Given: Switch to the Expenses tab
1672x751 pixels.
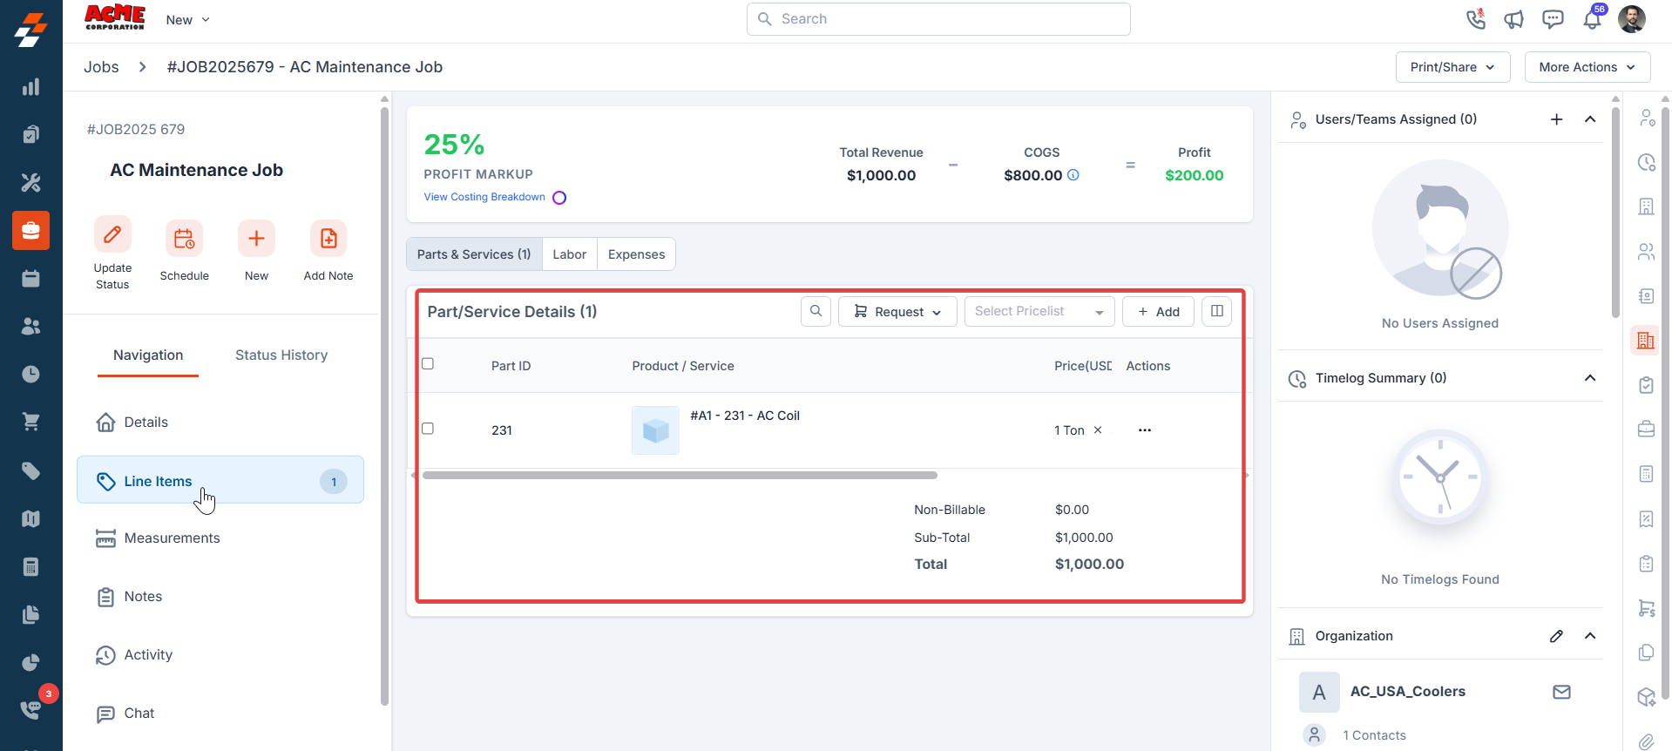Looking at the screenshot, I should [x=636, y=254].
